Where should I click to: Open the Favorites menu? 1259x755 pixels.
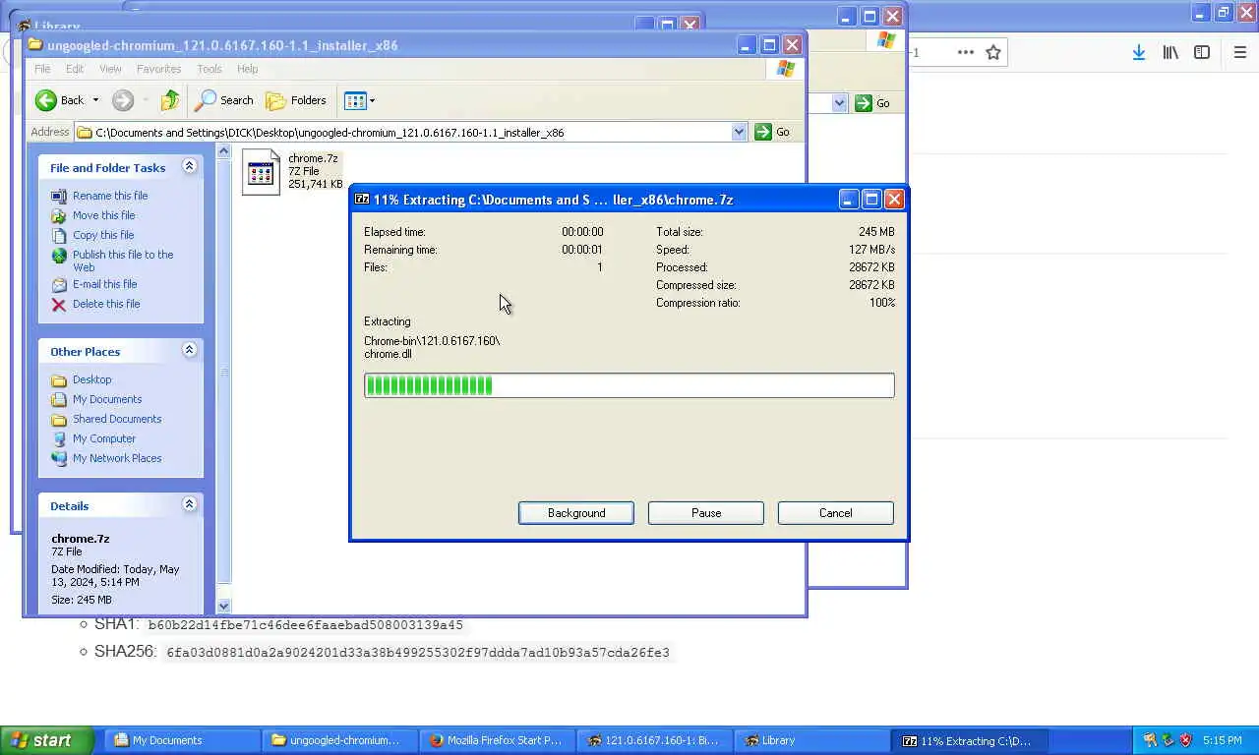158,69
